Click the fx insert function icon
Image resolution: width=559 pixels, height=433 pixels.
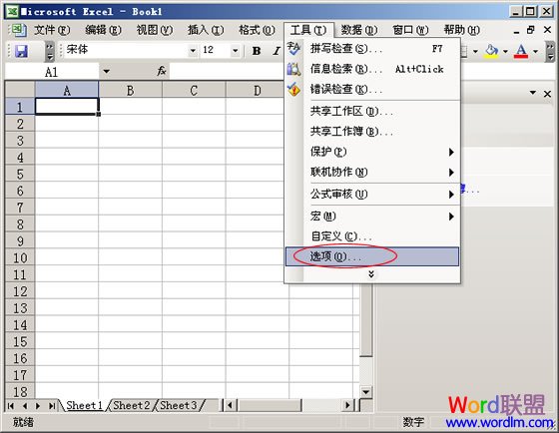pos(162,71)
